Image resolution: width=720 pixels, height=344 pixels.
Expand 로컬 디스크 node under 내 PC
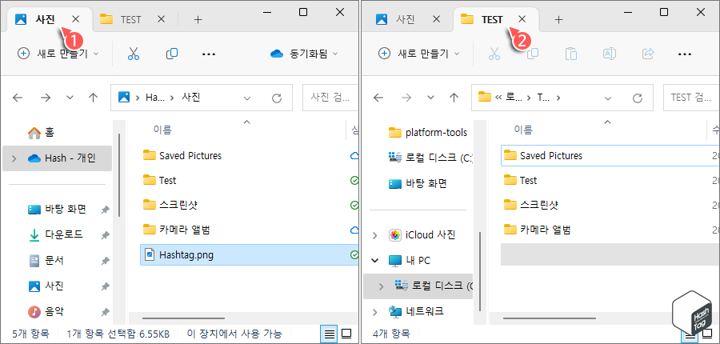(381, 286)
